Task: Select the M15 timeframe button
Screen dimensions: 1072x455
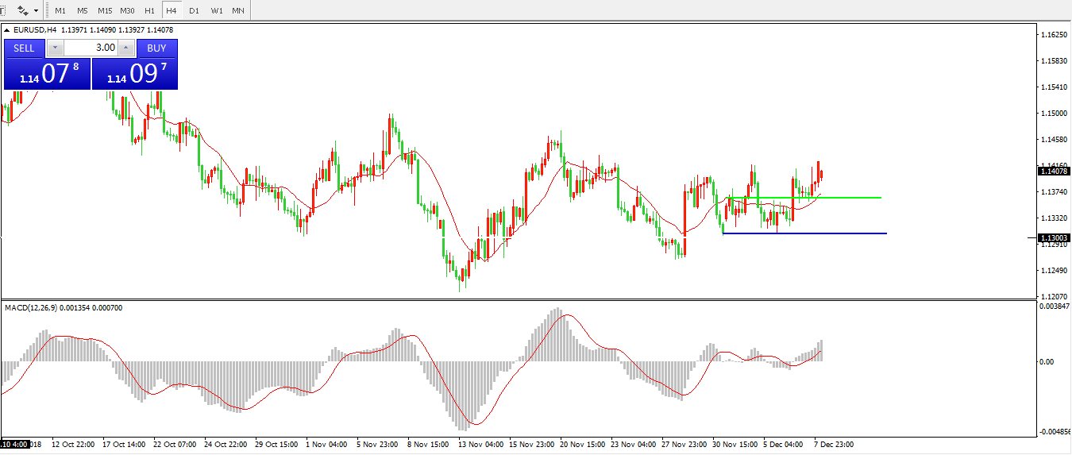Action: (x=105, y=11)
